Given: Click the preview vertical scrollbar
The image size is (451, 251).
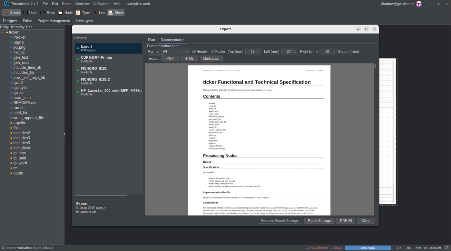Looking at the screenshot, I should tap(375, 66).
